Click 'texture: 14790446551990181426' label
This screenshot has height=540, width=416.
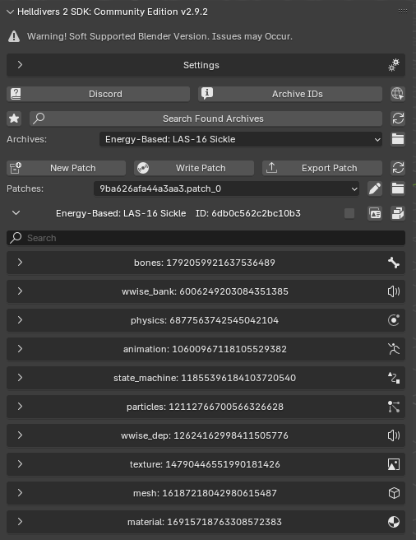point(205,464)
